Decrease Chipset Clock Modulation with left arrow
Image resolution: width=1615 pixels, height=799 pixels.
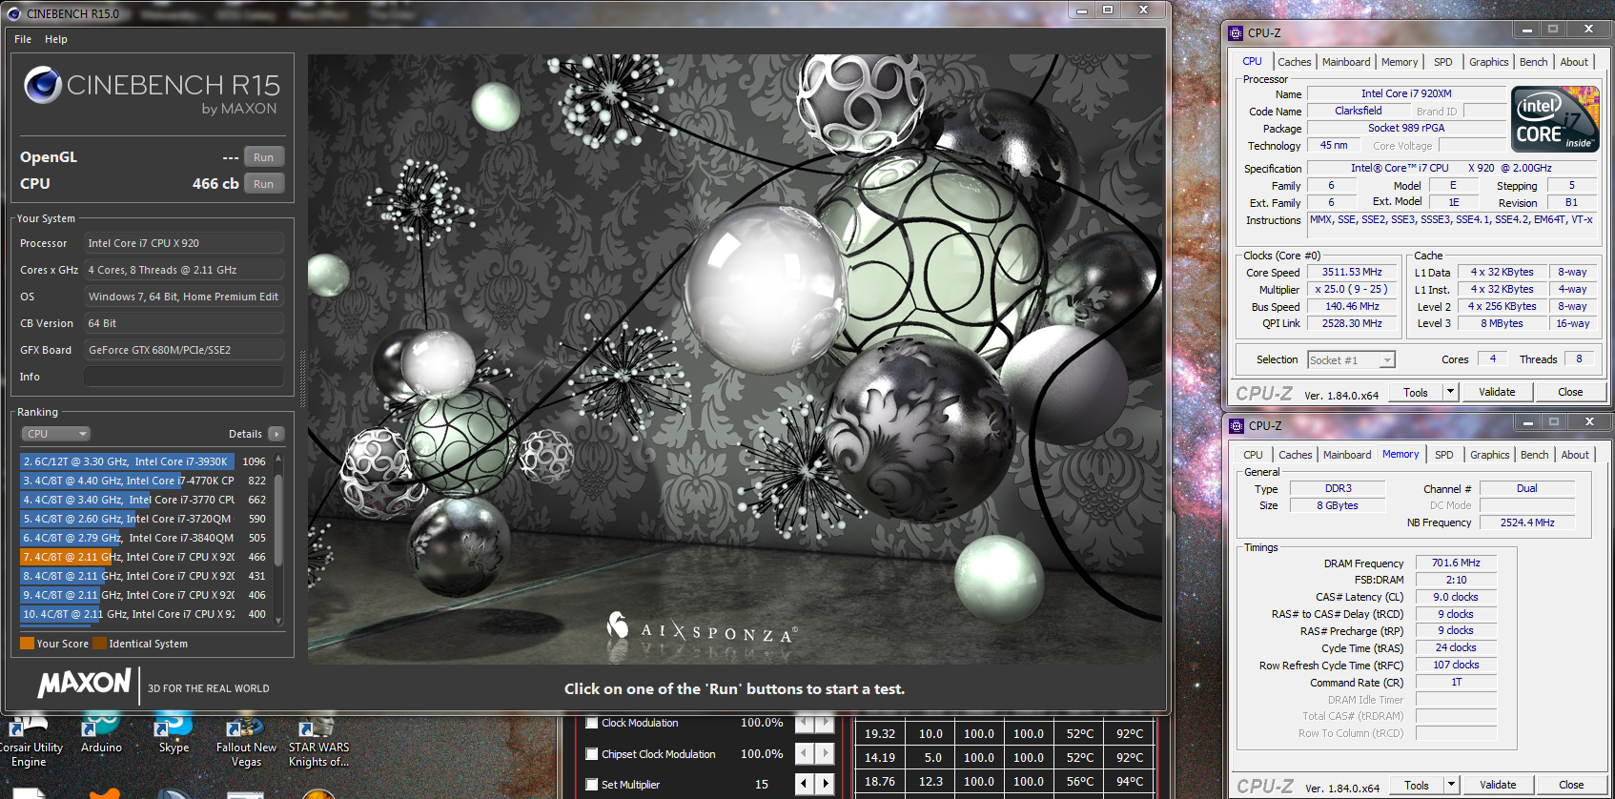pyautogui.click(x=805, y=754)
